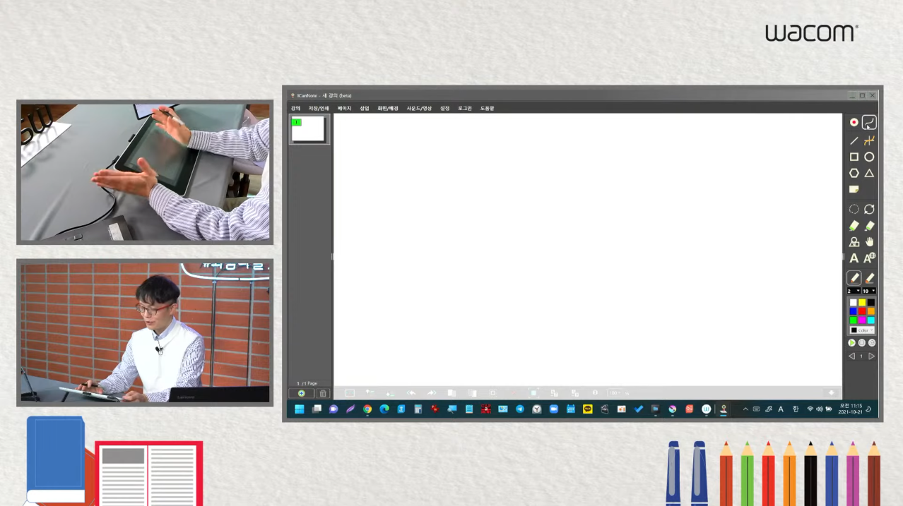Pick the magenta color swatch
Screen dimensions: 903x506
(x=862, y=320)
